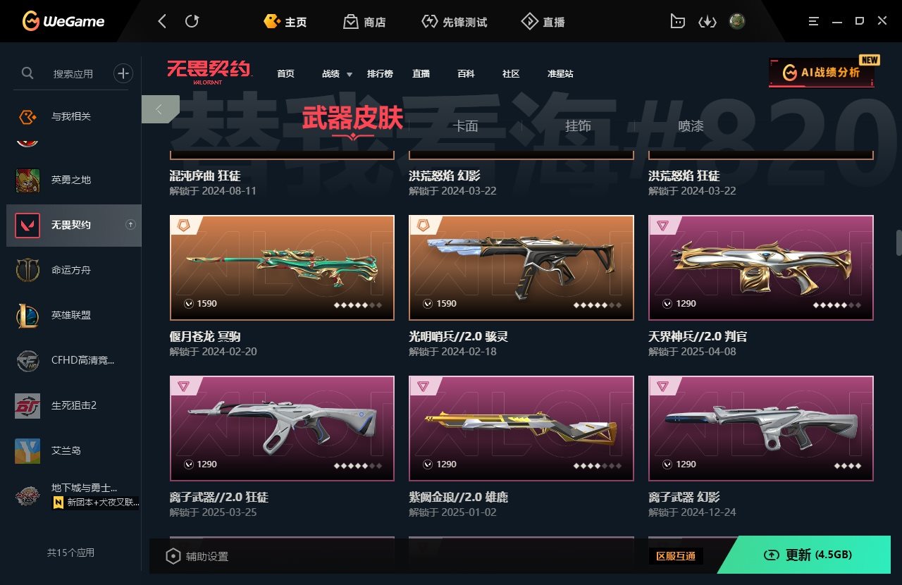Viewport: 902px width, 585px height.
Task: Click the back arrow navigation icon
Action: 162,21
